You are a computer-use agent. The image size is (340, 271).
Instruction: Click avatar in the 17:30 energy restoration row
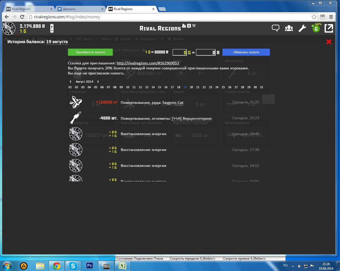tap(76, 150)
